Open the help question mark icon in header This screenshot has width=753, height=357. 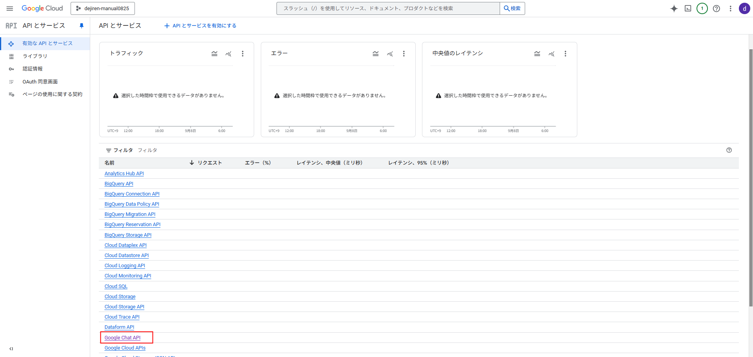[x=716, y=9]
